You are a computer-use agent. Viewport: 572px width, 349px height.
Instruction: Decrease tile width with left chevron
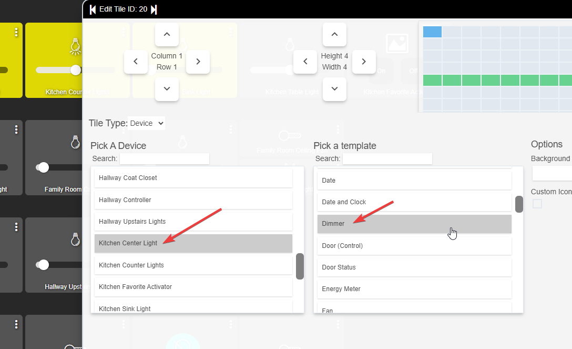(305, 62)
